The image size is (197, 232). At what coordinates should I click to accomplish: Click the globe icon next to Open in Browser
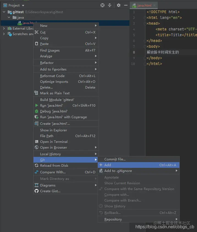[x=37, y=147]
